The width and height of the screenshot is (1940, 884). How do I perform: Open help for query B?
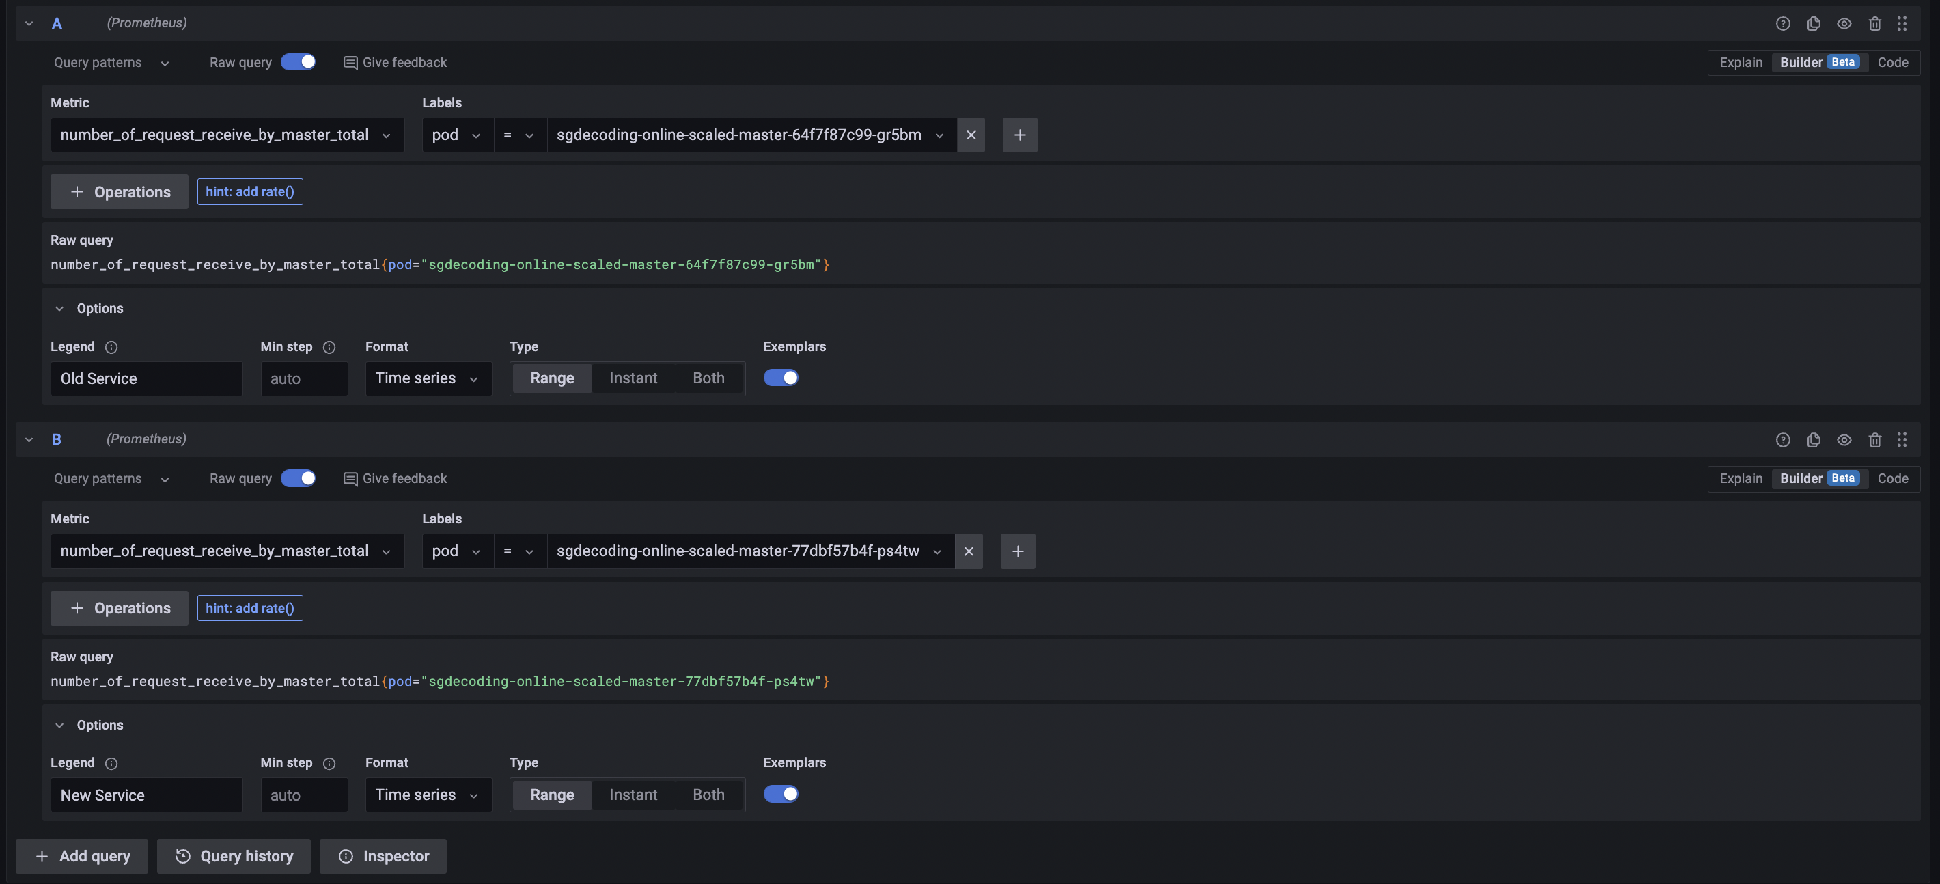(x=1783, y=440)
